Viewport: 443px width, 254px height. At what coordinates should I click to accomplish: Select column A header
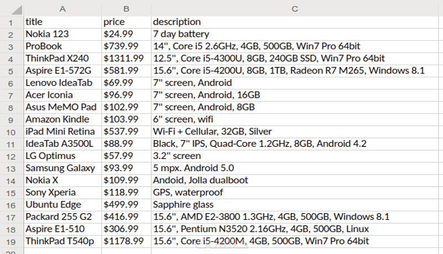[62, 9]
